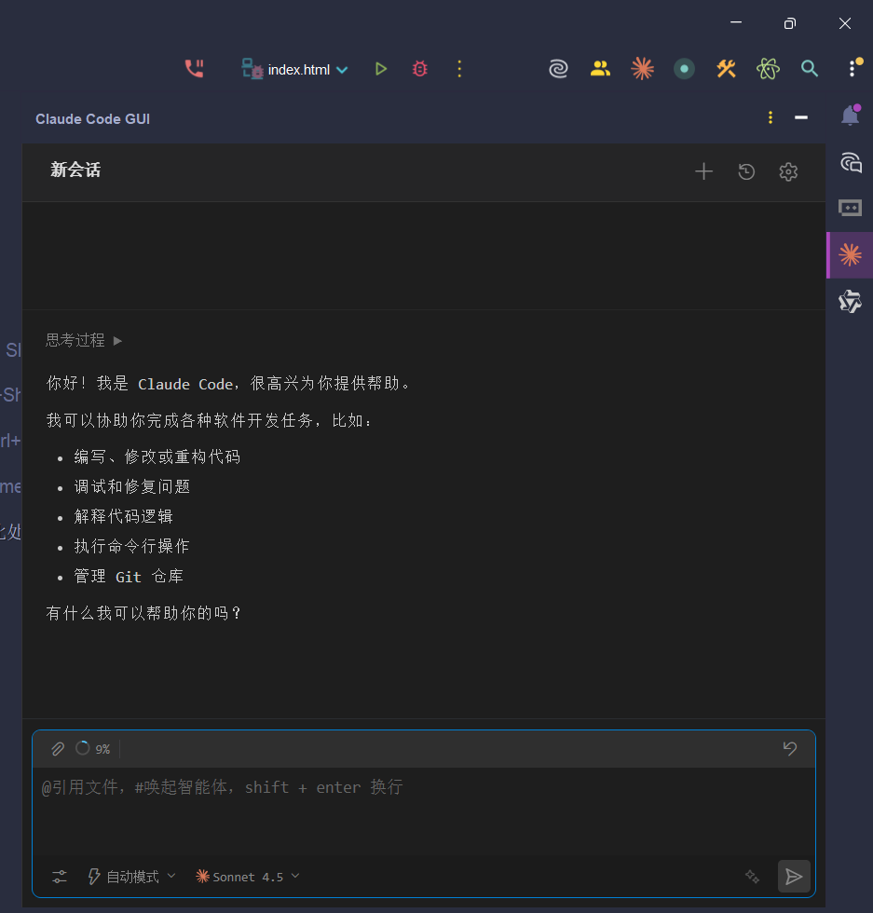Viewport: 873px width, 913px height.
Task: Open the Claude Code GUI options menu
Action: (770, 117)
